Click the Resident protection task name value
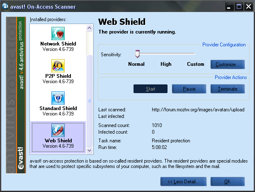Viewport: 255px width, 192px height. [171, 141]
